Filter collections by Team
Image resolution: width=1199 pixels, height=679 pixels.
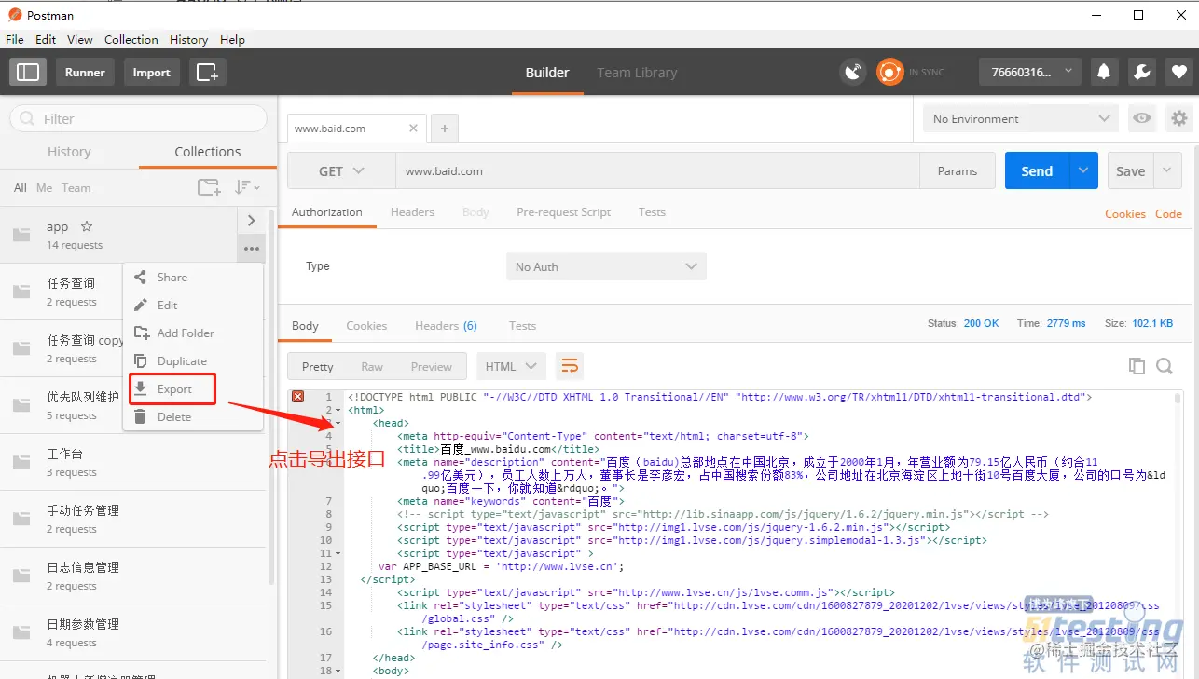[76, 187]
